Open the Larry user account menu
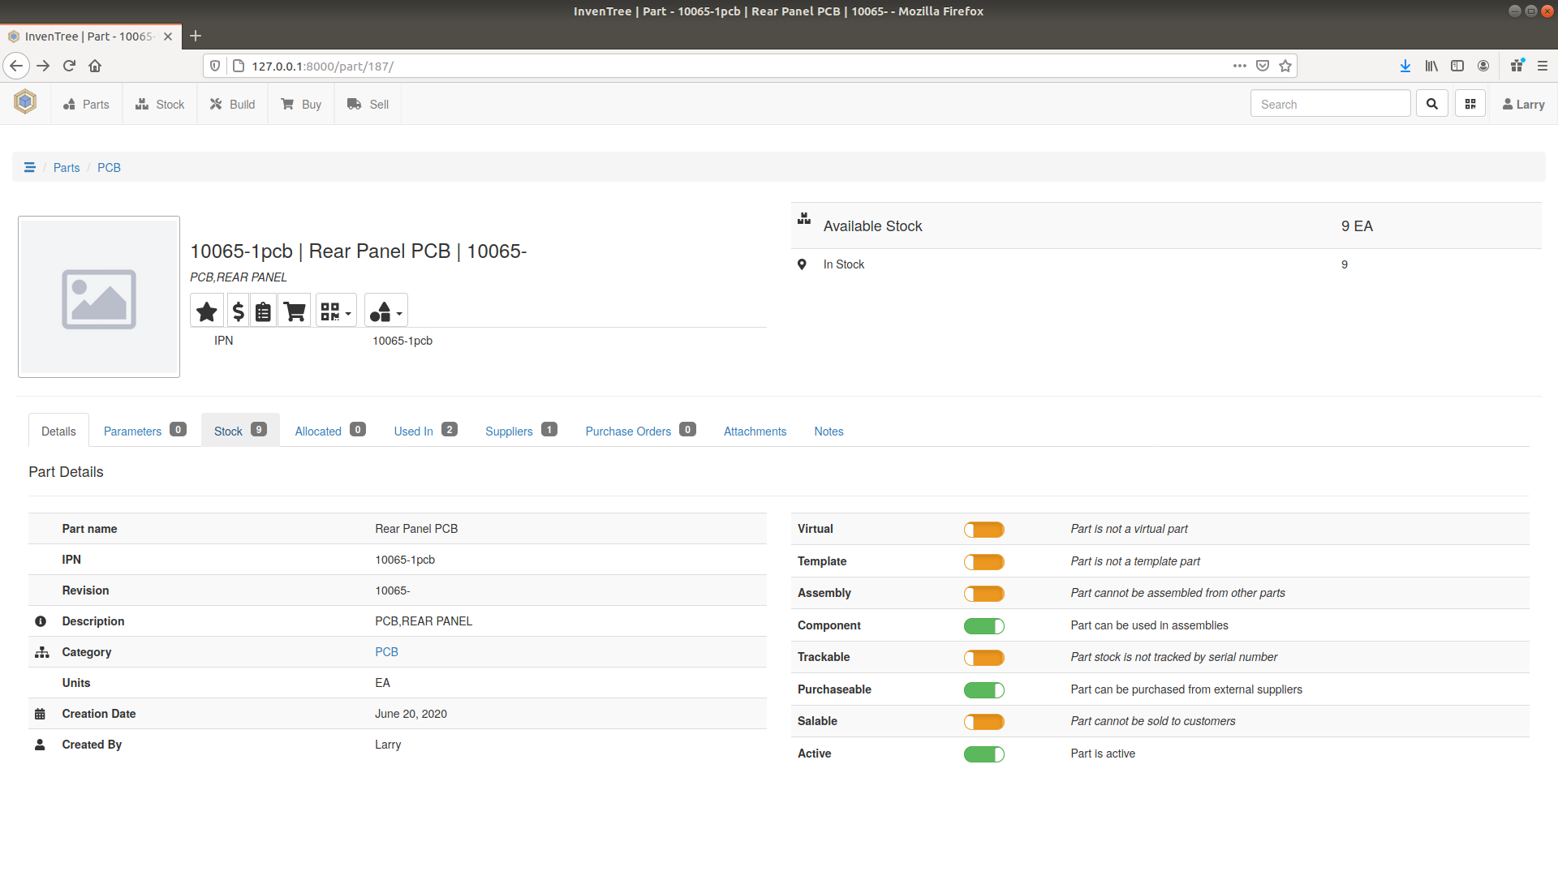The image size is (1558, 876). click(x=1522, y=104)
